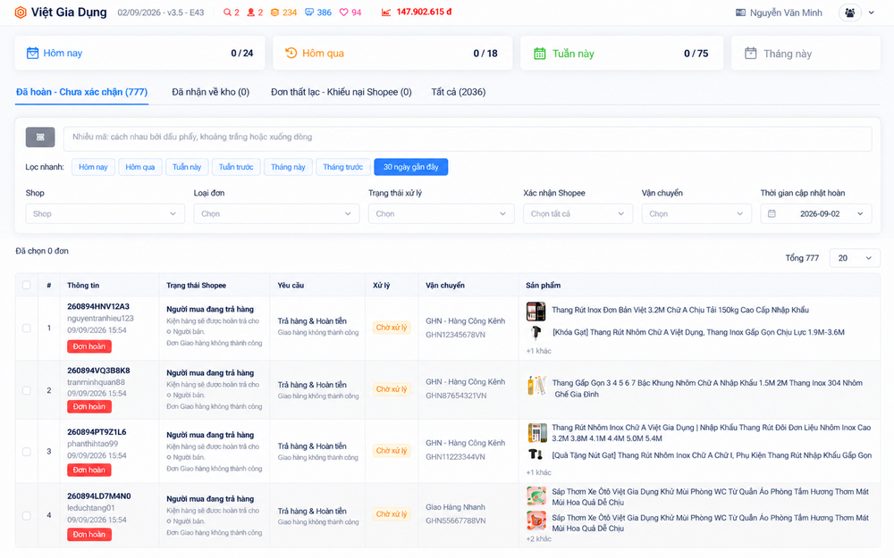This screenshot has height=558, width=894.
Task: Open the Trạng thái xử lý dropdown
Action: point(442,213)
